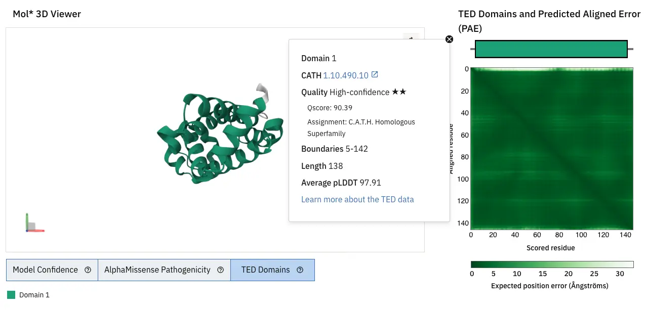Click the Domain 1 legend label

coord(34,295)
